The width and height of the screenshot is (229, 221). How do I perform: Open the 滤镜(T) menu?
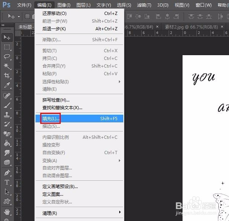coord(144,5)
